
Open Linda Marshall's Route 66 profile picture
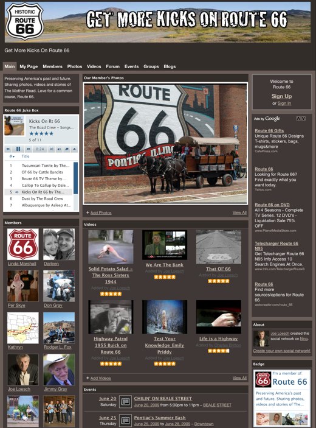coord(23,244)
